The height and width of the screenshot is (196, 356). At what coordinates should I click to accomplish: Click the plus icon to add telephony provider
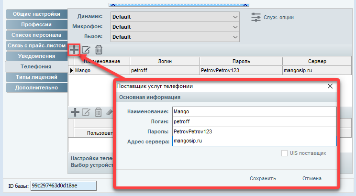tap(74, 50)
